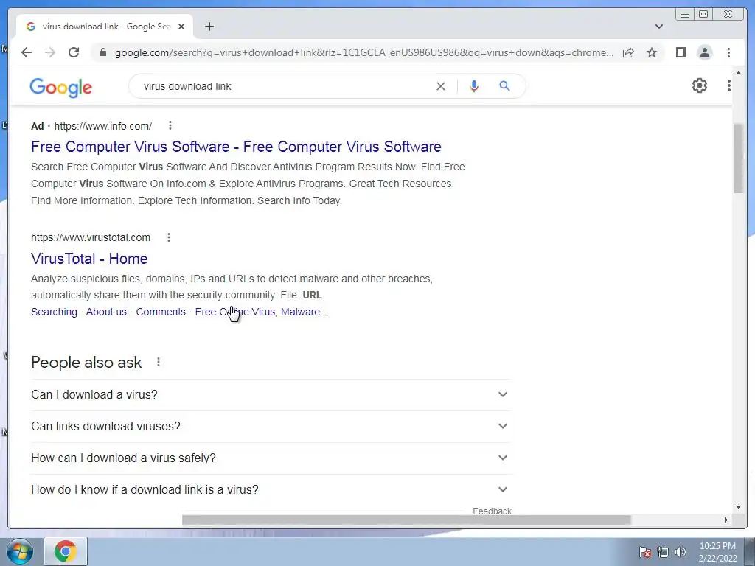Open Action Center flag in tray

(x=645, y=552)
